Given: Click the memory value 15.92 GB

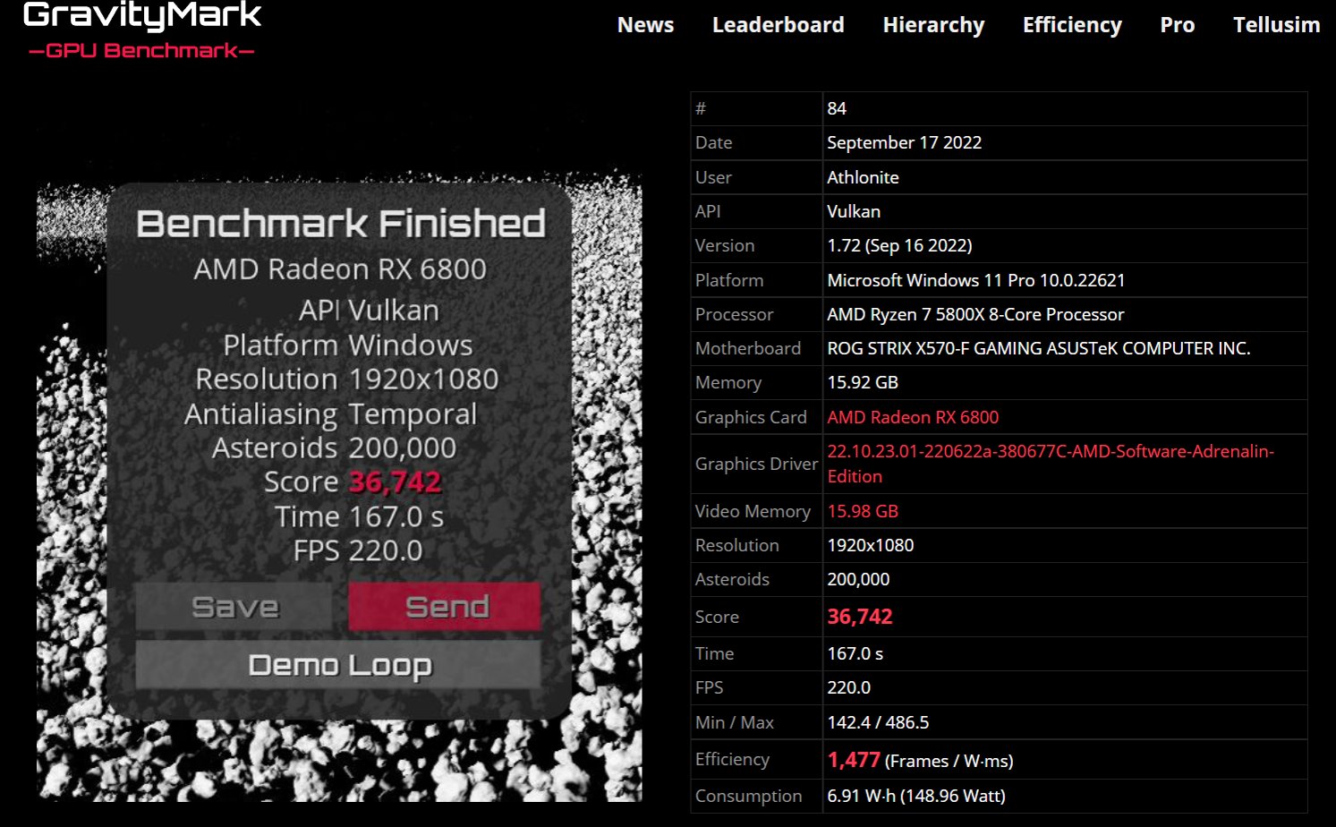Looking at the screenshot, I should (x=863, y=382).
